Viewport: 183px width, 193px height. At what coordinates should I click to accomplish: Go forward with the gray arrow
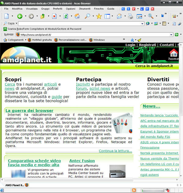point(31,16)
